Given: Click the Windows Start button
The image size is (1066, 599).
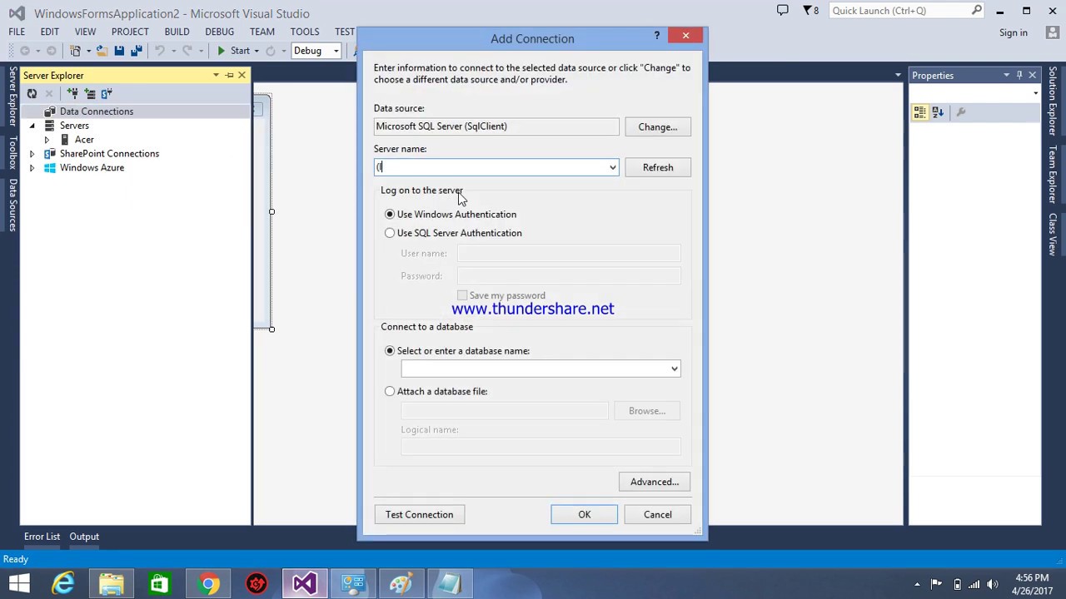Looking at the screenshot, I should 19,583.
